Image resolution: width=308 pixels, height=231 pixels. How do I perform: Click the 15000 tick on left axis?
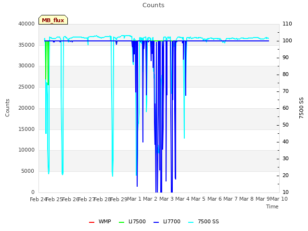26,129
